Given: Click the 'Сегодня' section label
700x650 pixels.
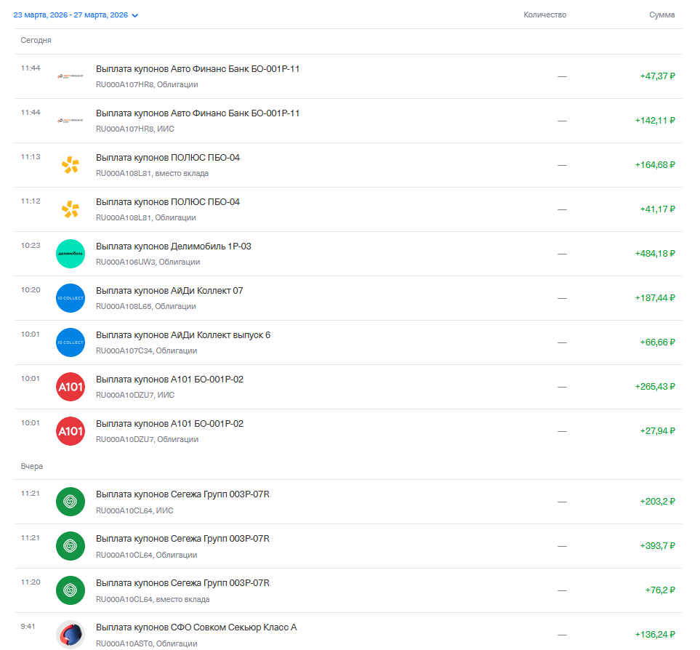Looking at the screenshot, I should click(x=36, y=40).
